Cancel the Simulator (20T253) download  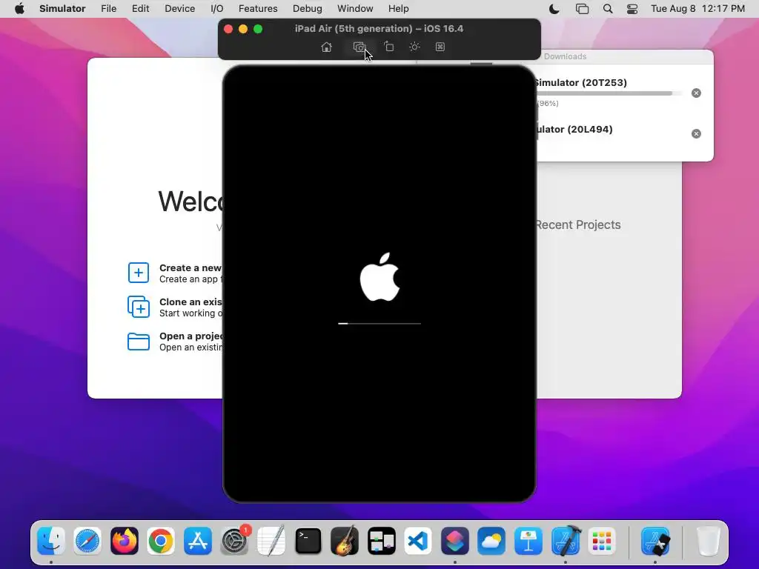pyautogui.click(x=696, y=93)
